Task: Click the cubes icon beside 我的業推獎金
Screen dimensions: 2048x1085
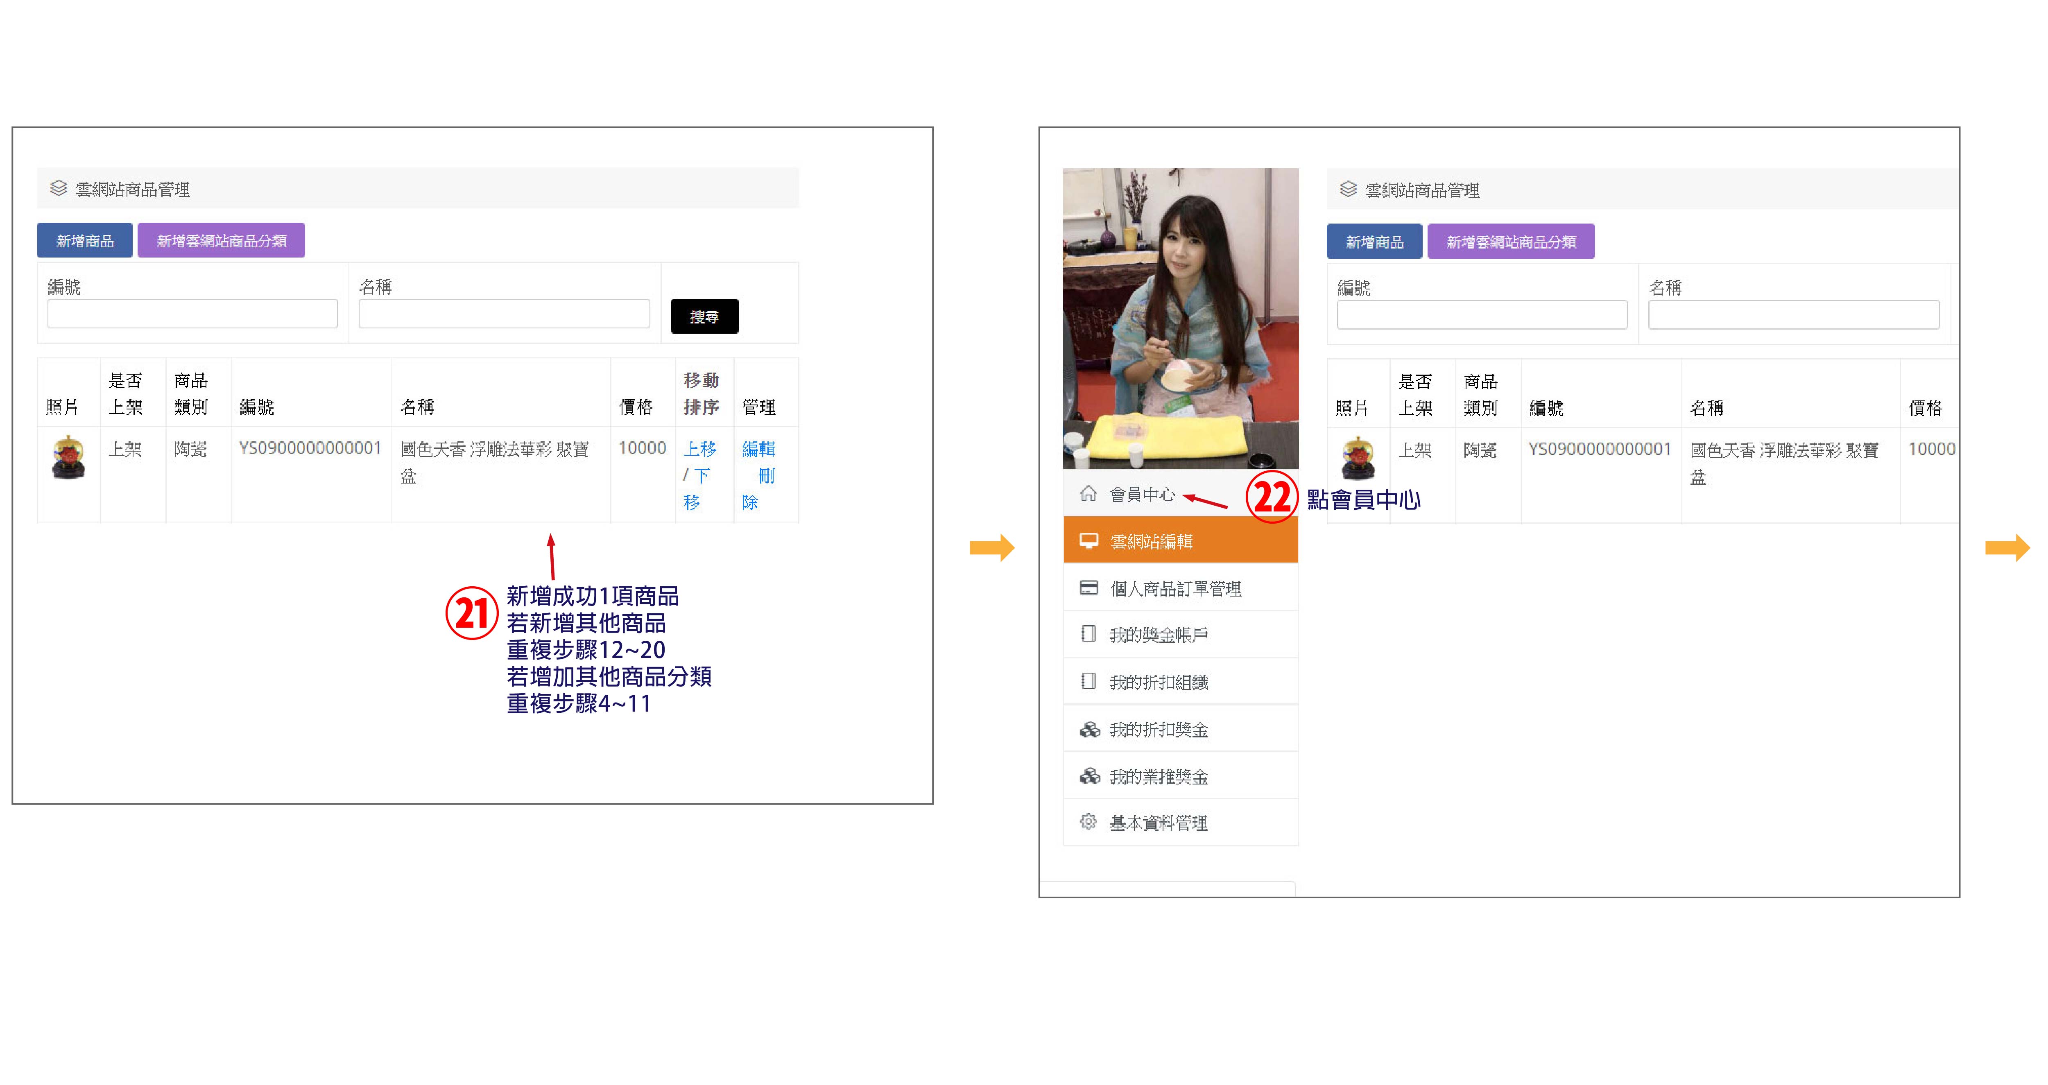Action: (1089, 776)
